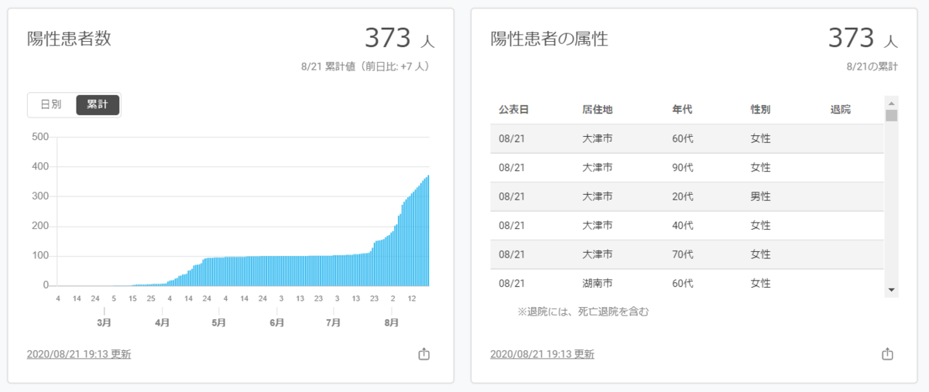
Task: Click the 500 y-axis label
Action: 40,138
